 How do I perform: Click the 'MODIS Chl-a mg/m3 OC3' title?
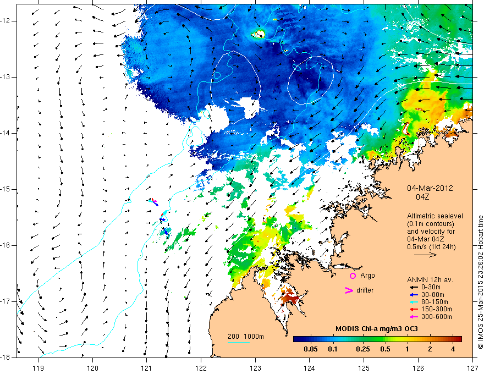[377, 329]
